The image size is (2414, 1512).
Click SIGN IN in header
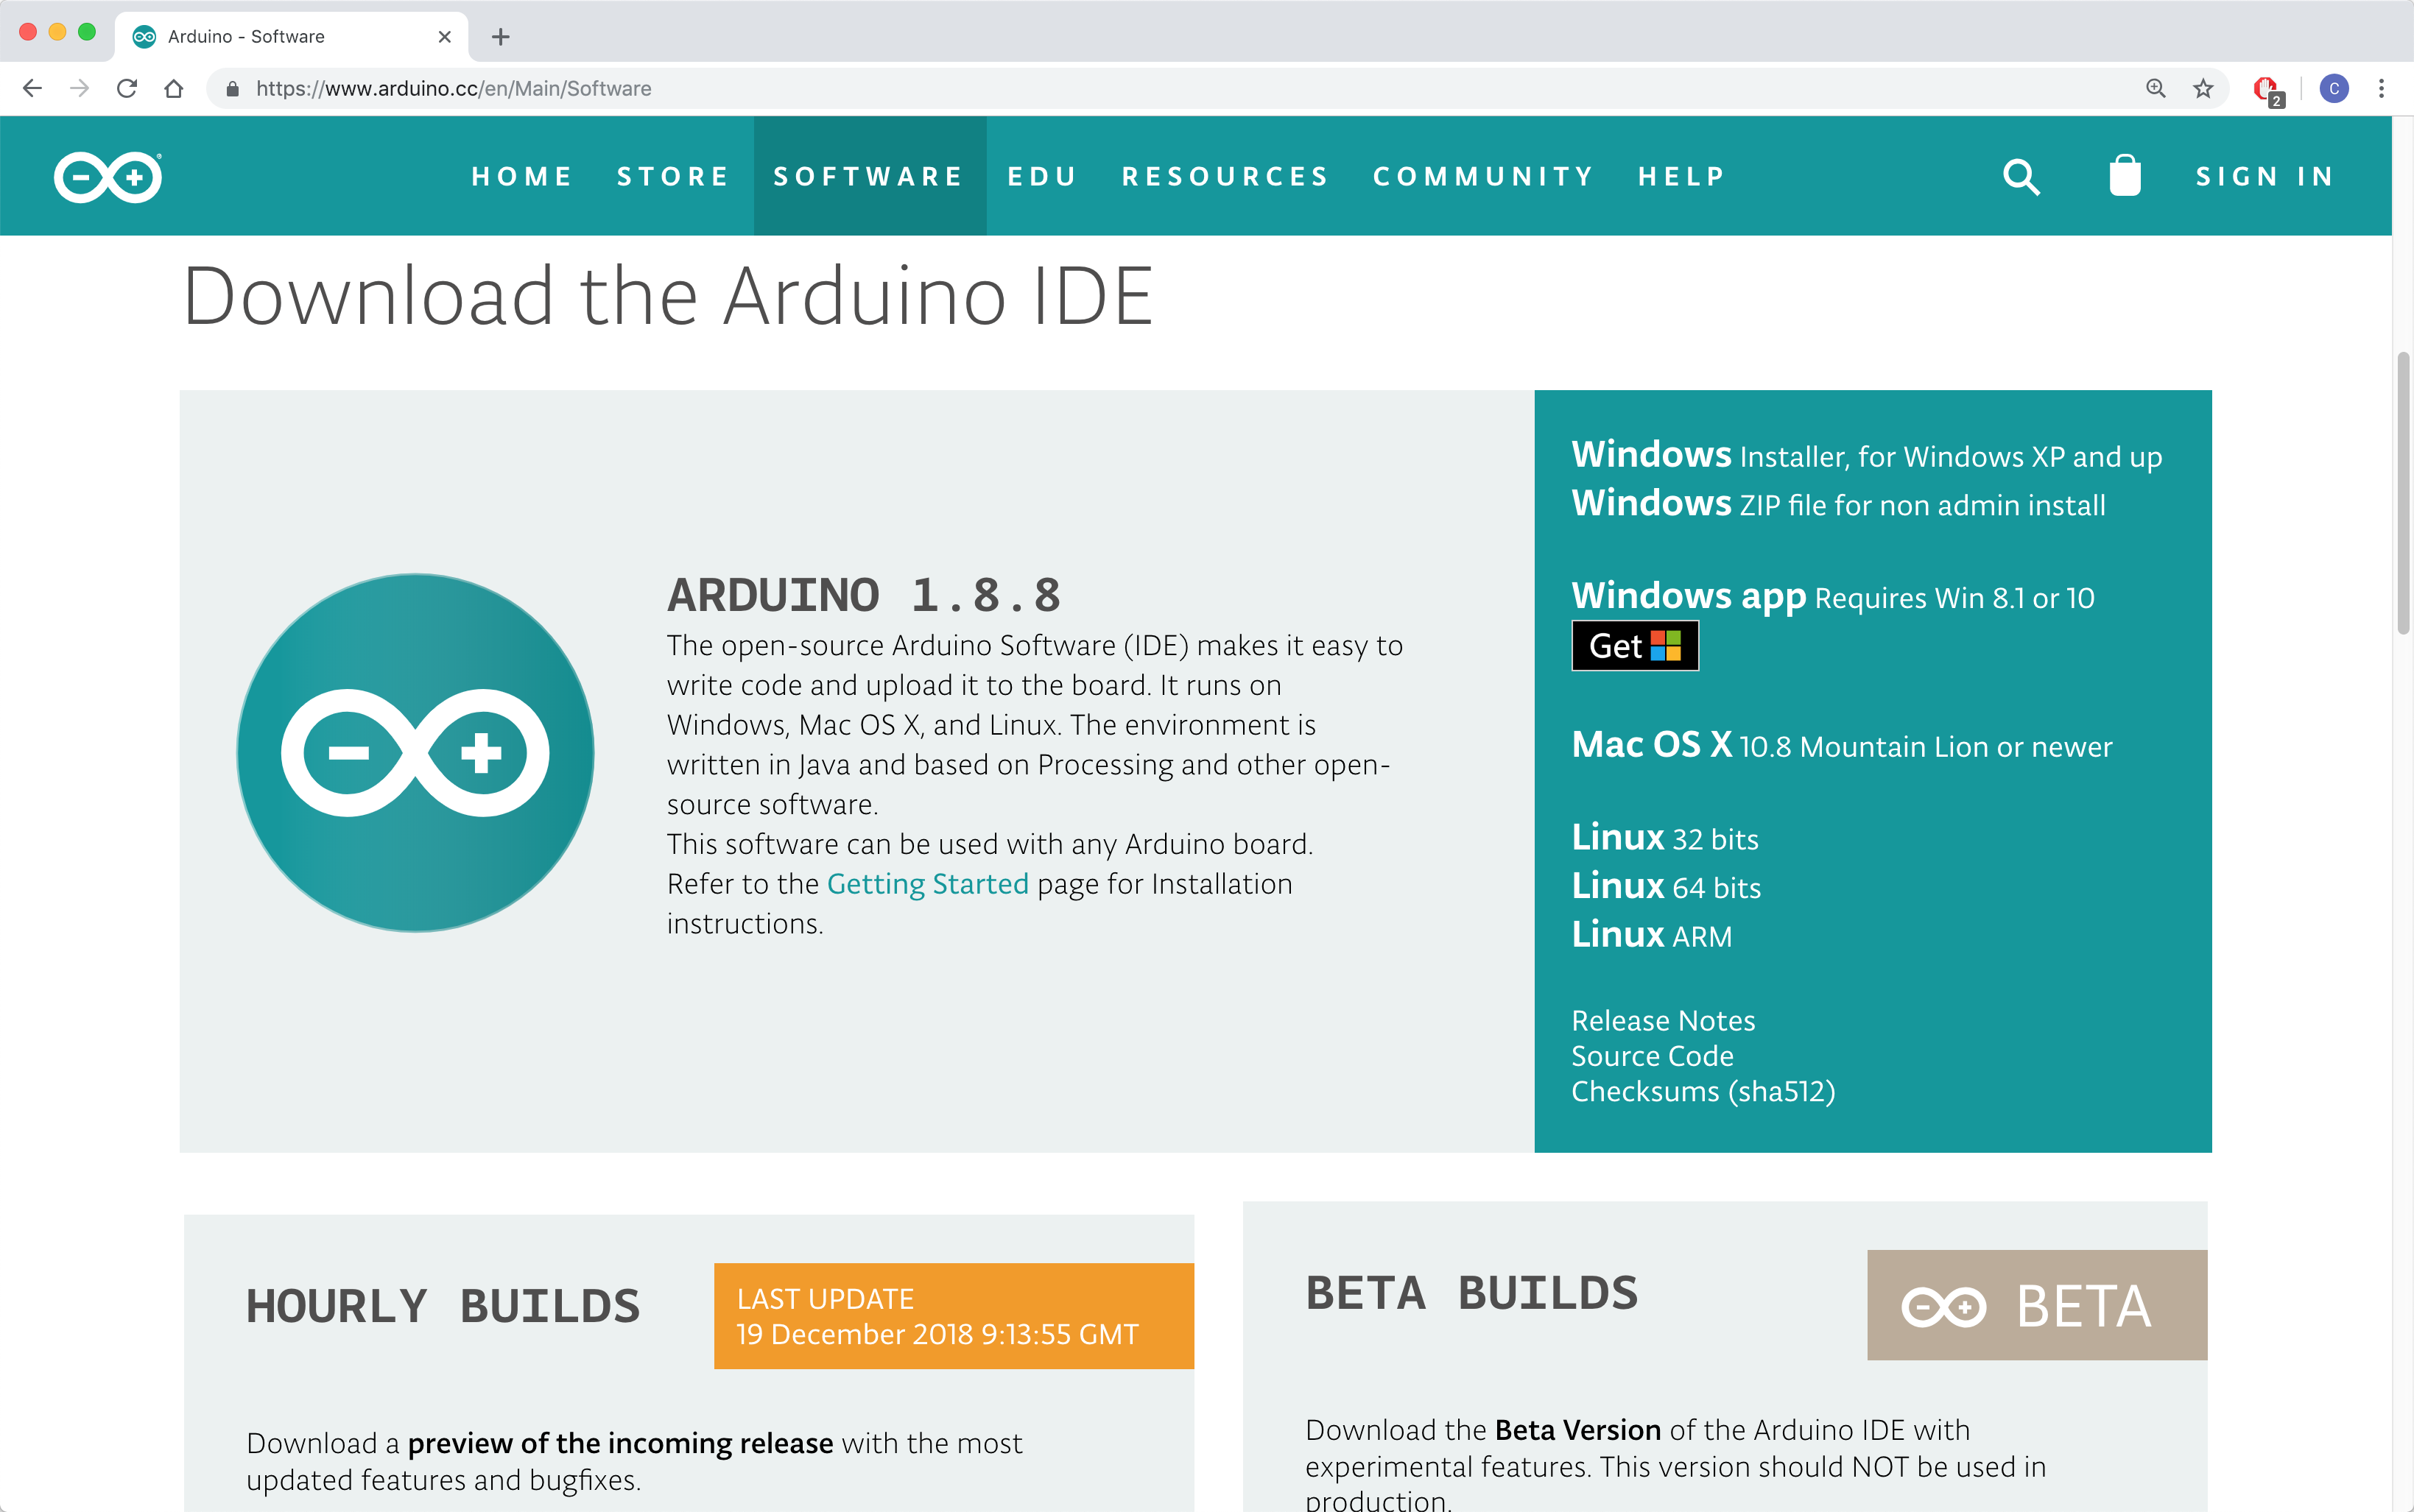click(2265, 177)
